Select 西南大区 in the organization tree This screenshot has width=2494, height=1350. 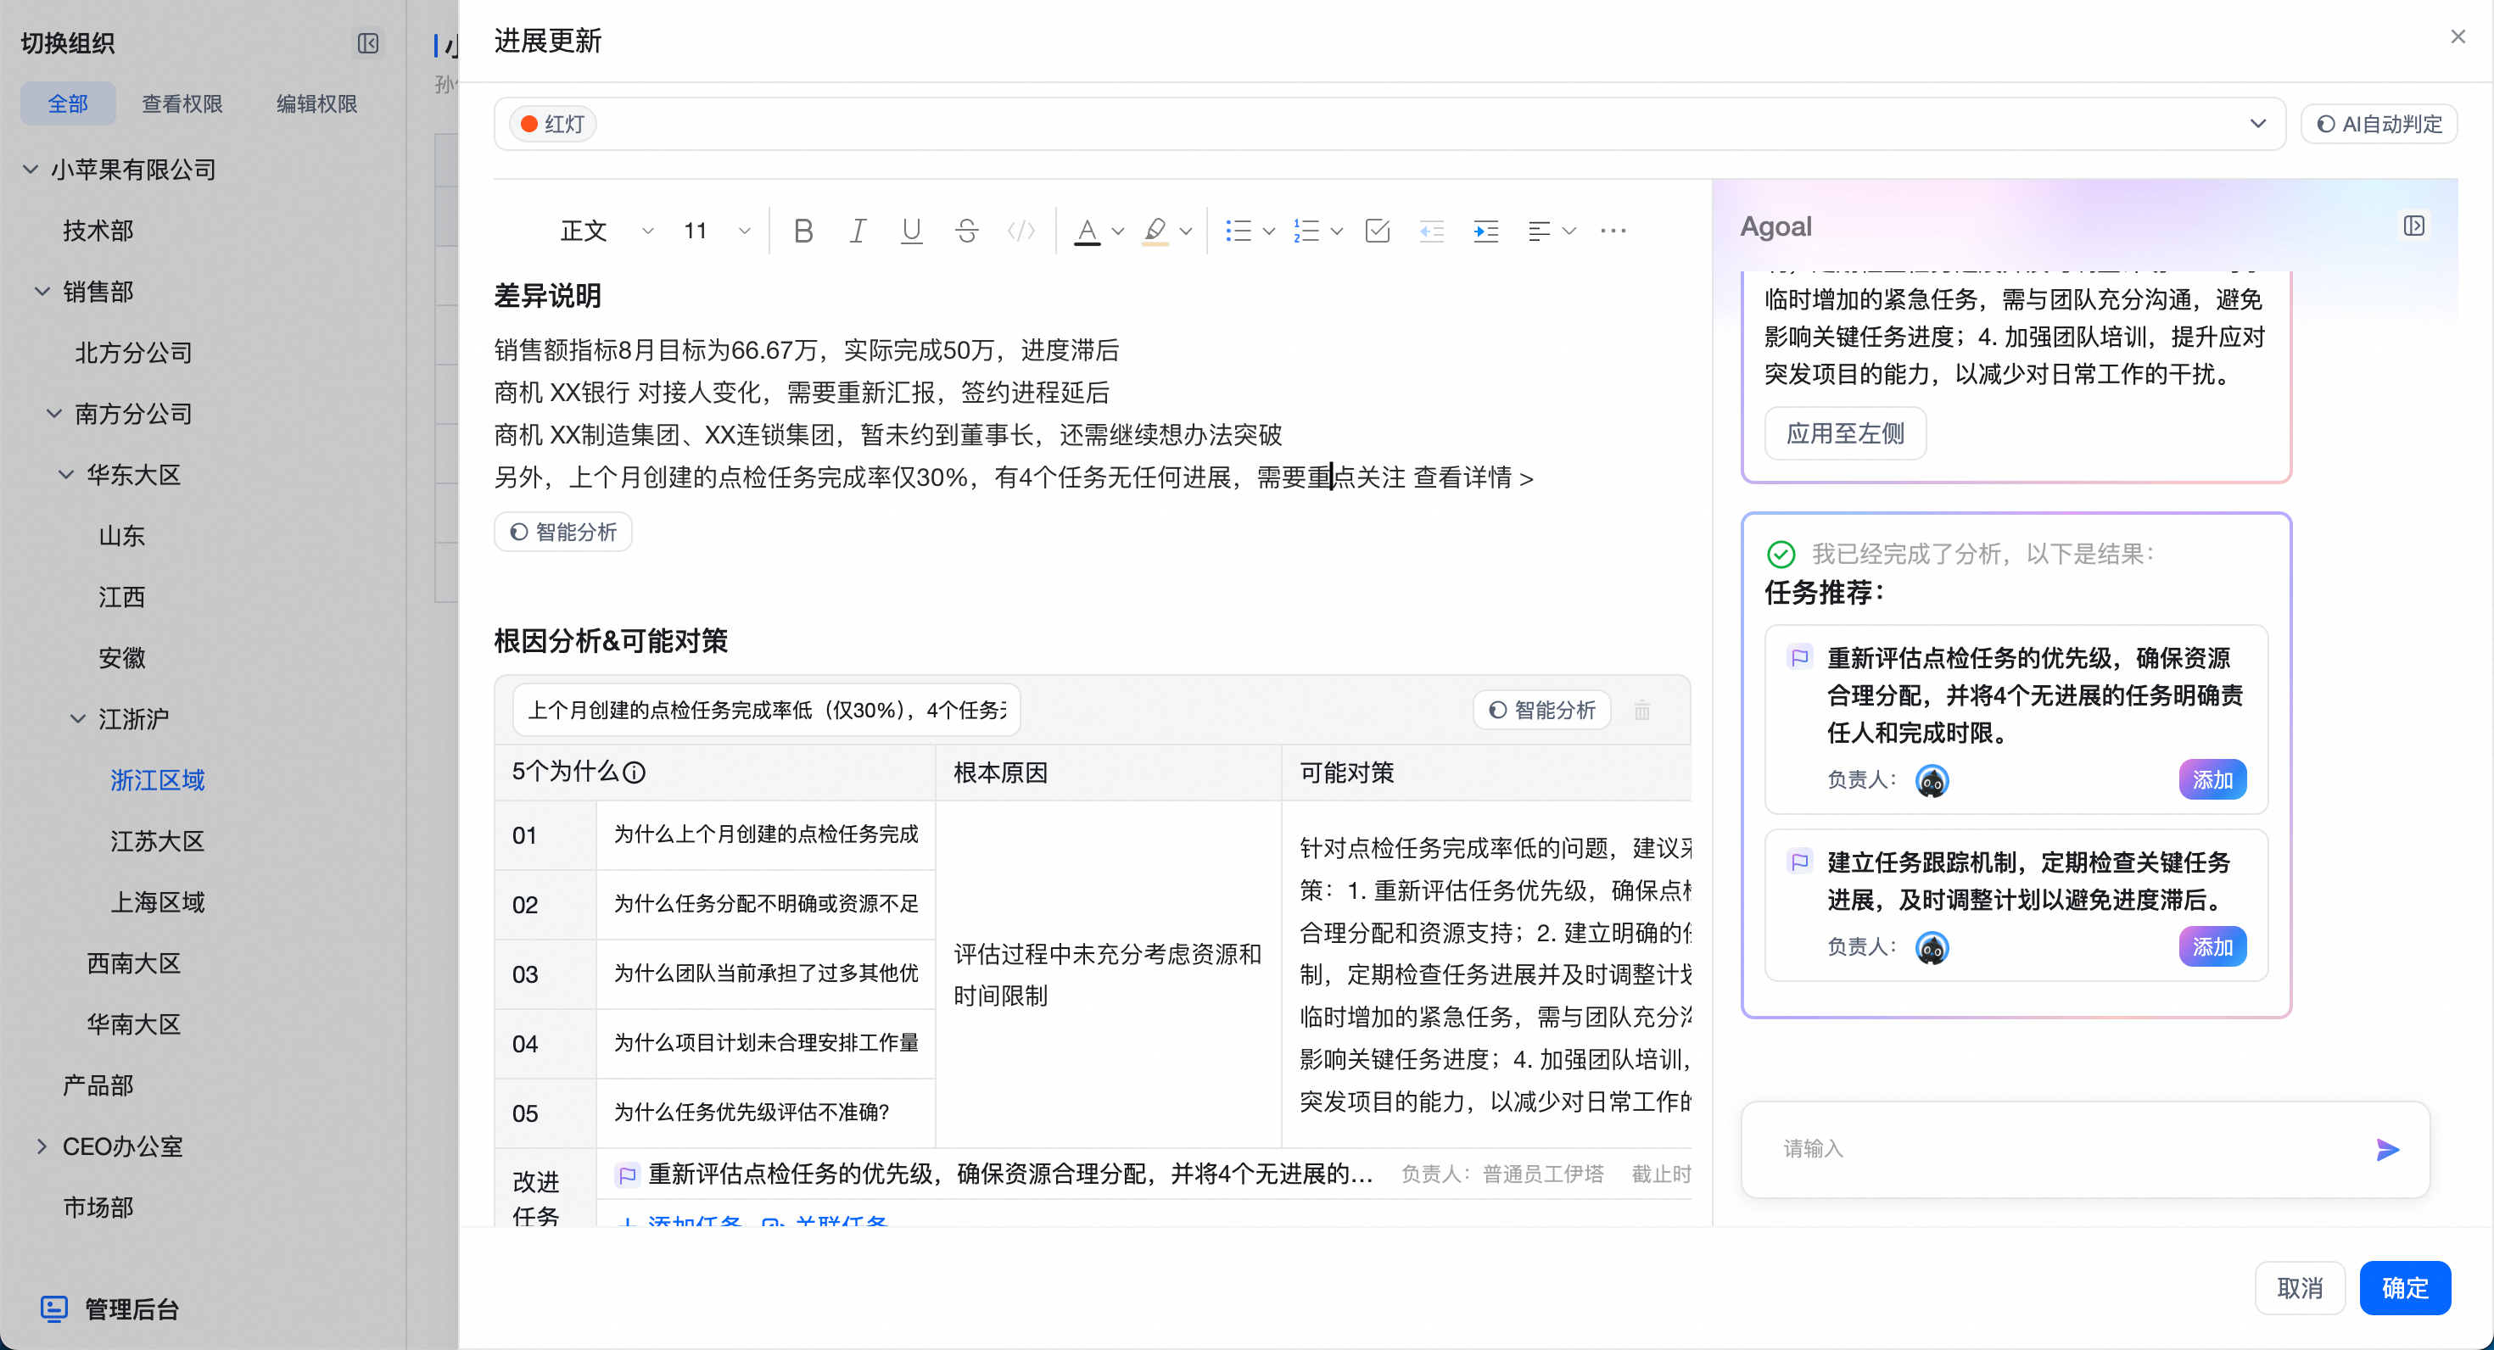click(x=134, y=963)
